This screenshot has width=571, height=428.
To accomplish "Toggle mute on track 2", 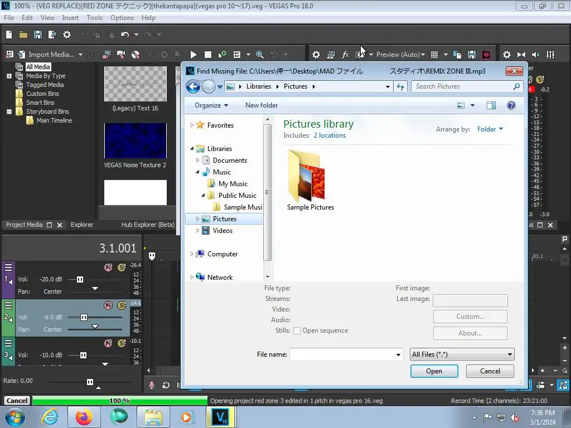I will point(108,305).
